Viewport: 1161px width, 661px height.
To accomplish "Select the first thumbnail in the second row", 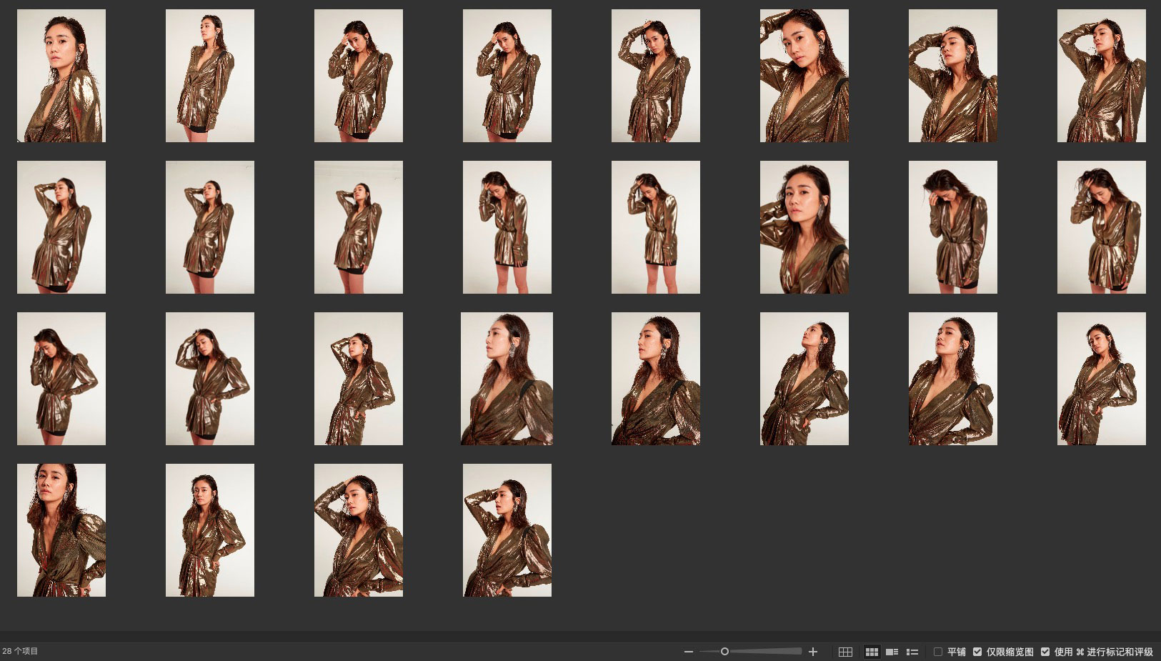I will [x=61, y=227].
